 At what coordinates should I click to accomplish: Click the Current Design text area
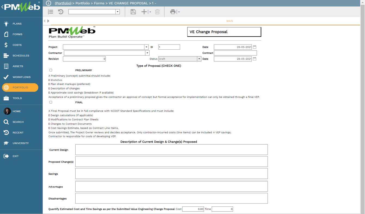click(x=171, y=149)
